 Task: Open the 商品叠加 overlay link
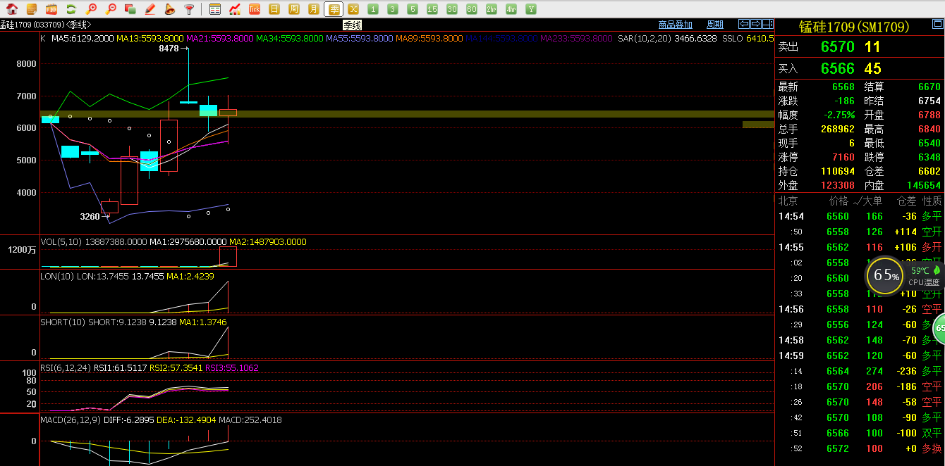click(x=676, y=25)
